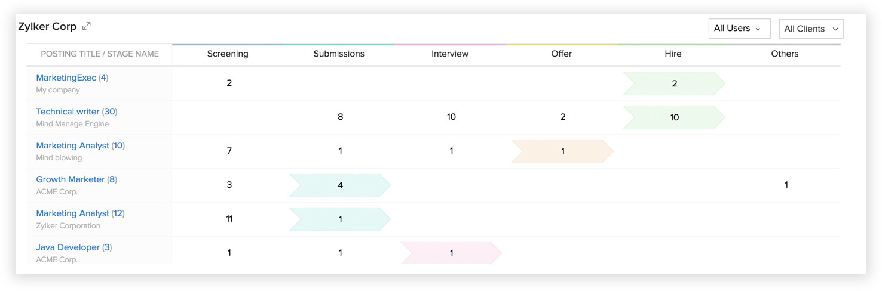The image size is (882, 291).
Task: Click MarketingExec green Hire stage arrow
Action: click(x=673, y=83)
